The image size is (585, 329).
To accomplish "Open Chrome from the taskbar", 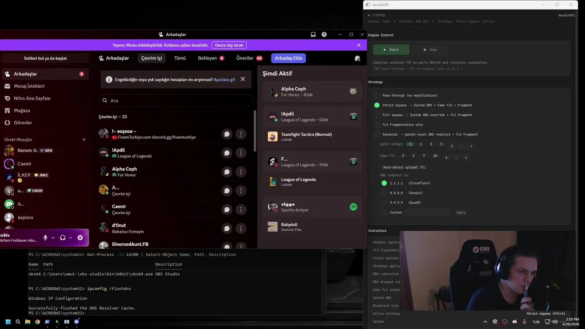I will click(37, 322).
